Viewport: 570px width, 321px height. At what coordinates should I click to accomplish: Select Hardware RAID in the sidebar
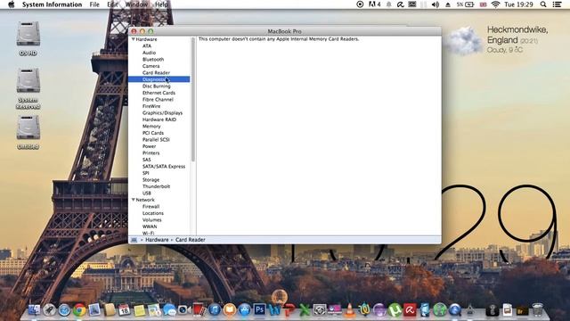[159, 119]
